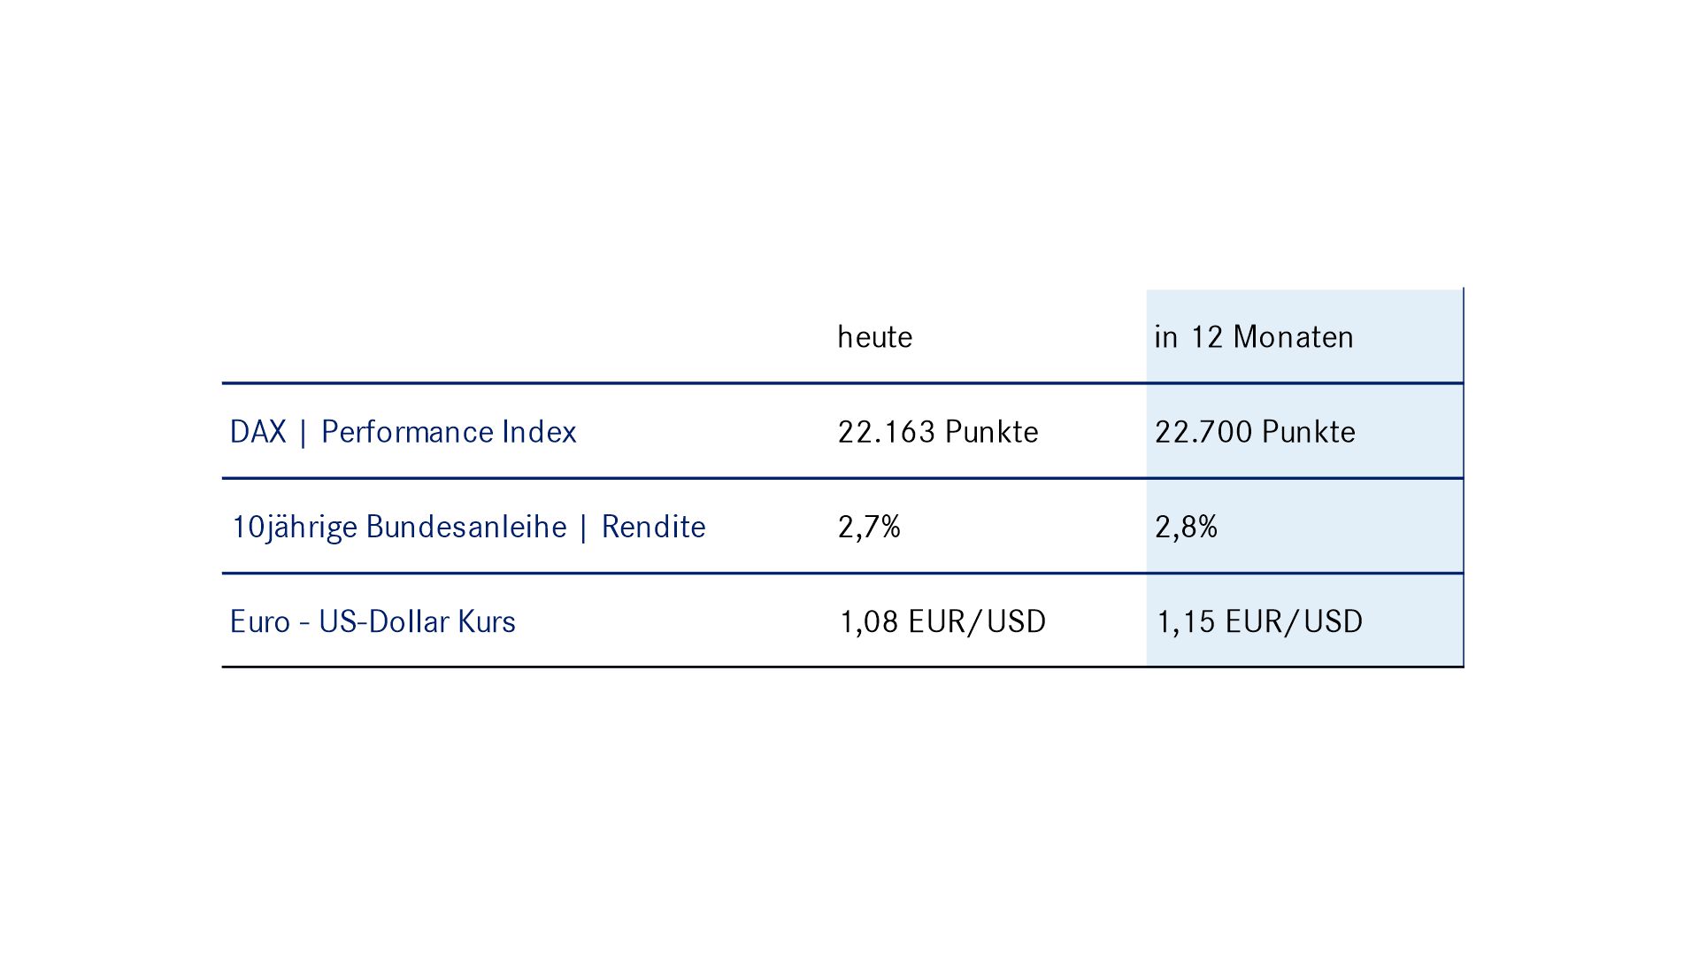Click the word 'Euro' in the last row
The height and width of the screenshot is (956, 1699).
point(260,621)
